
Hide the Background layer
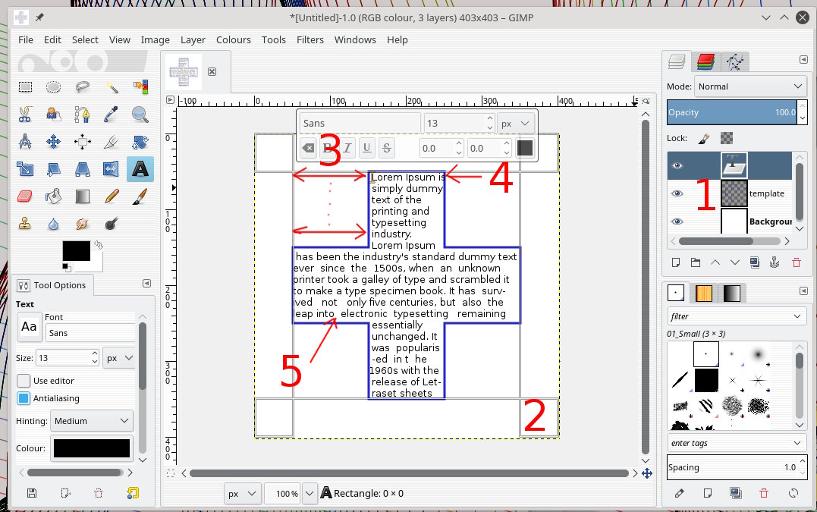click(677, 221)
